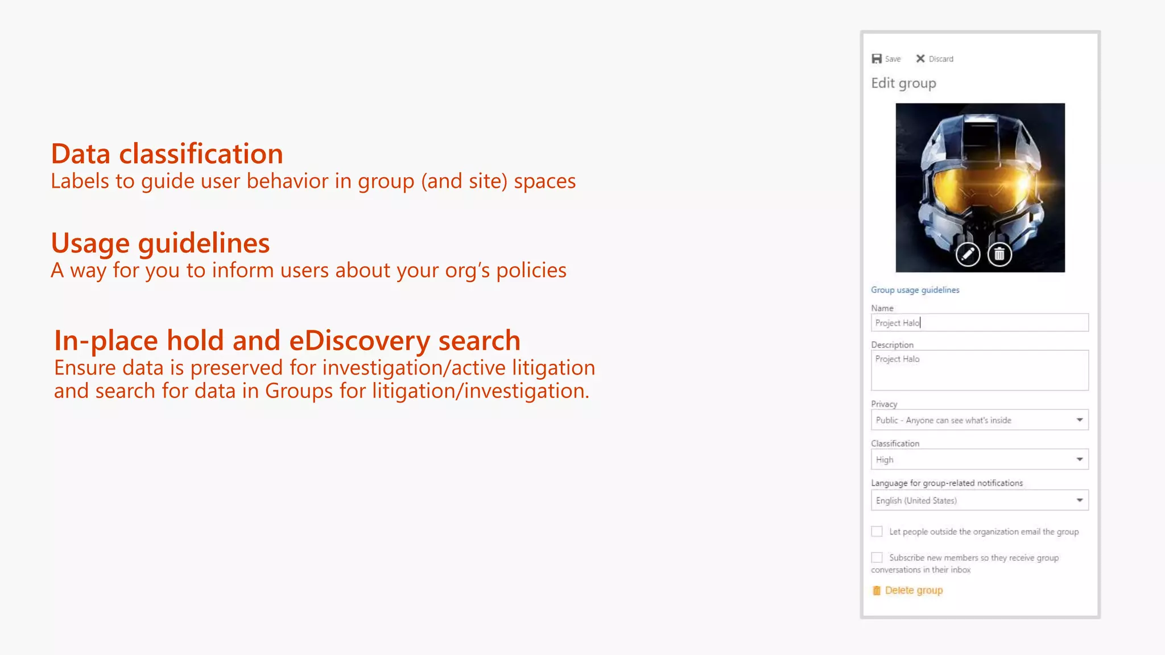
Task: Click the Discard label in the toolbar
Action: coord(941,59)
